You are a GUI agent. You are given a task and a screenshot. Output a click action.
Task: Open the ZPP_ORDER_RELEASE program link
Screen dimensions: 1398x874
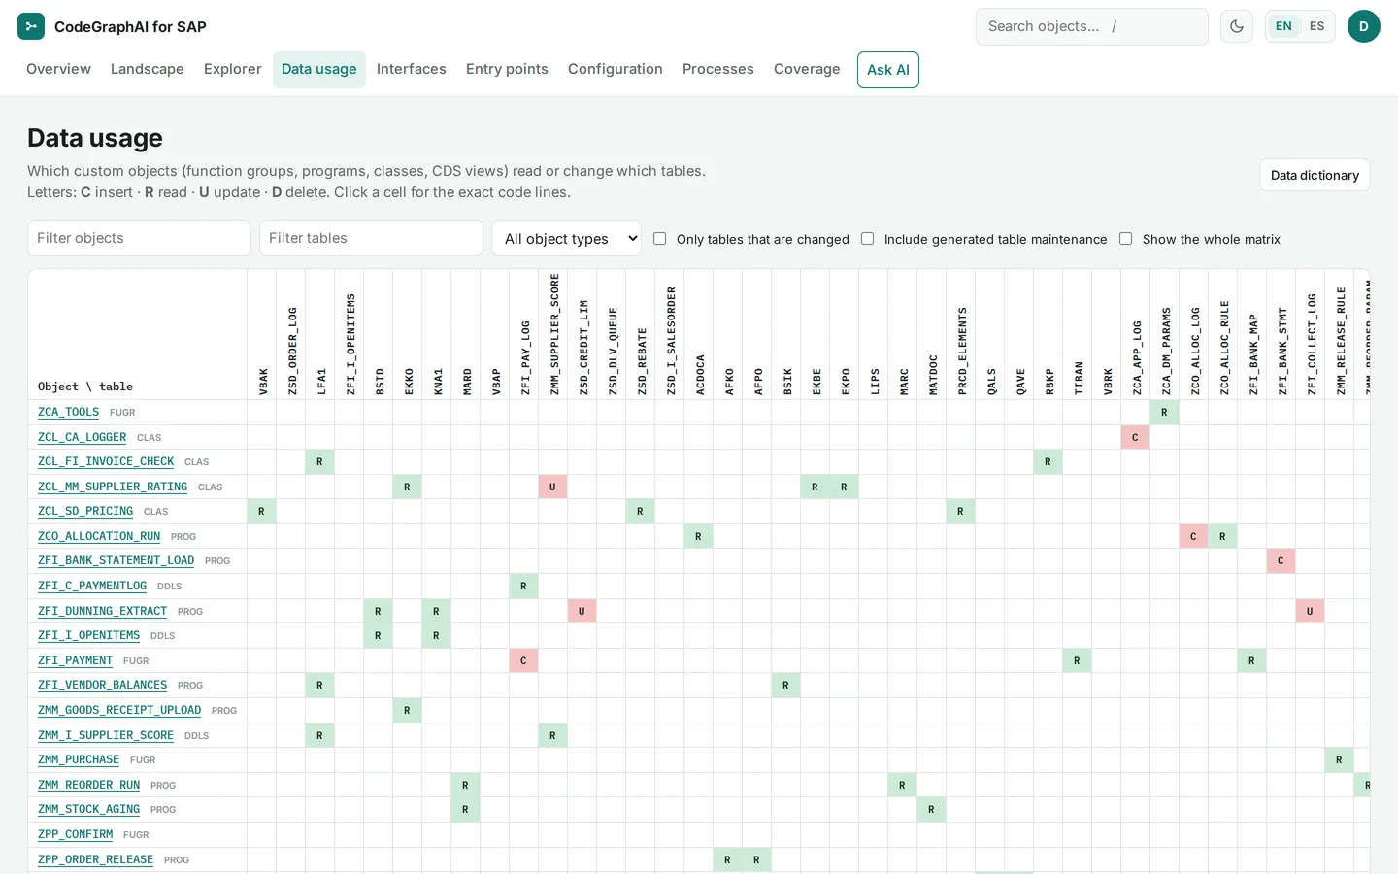coord(95,860)
